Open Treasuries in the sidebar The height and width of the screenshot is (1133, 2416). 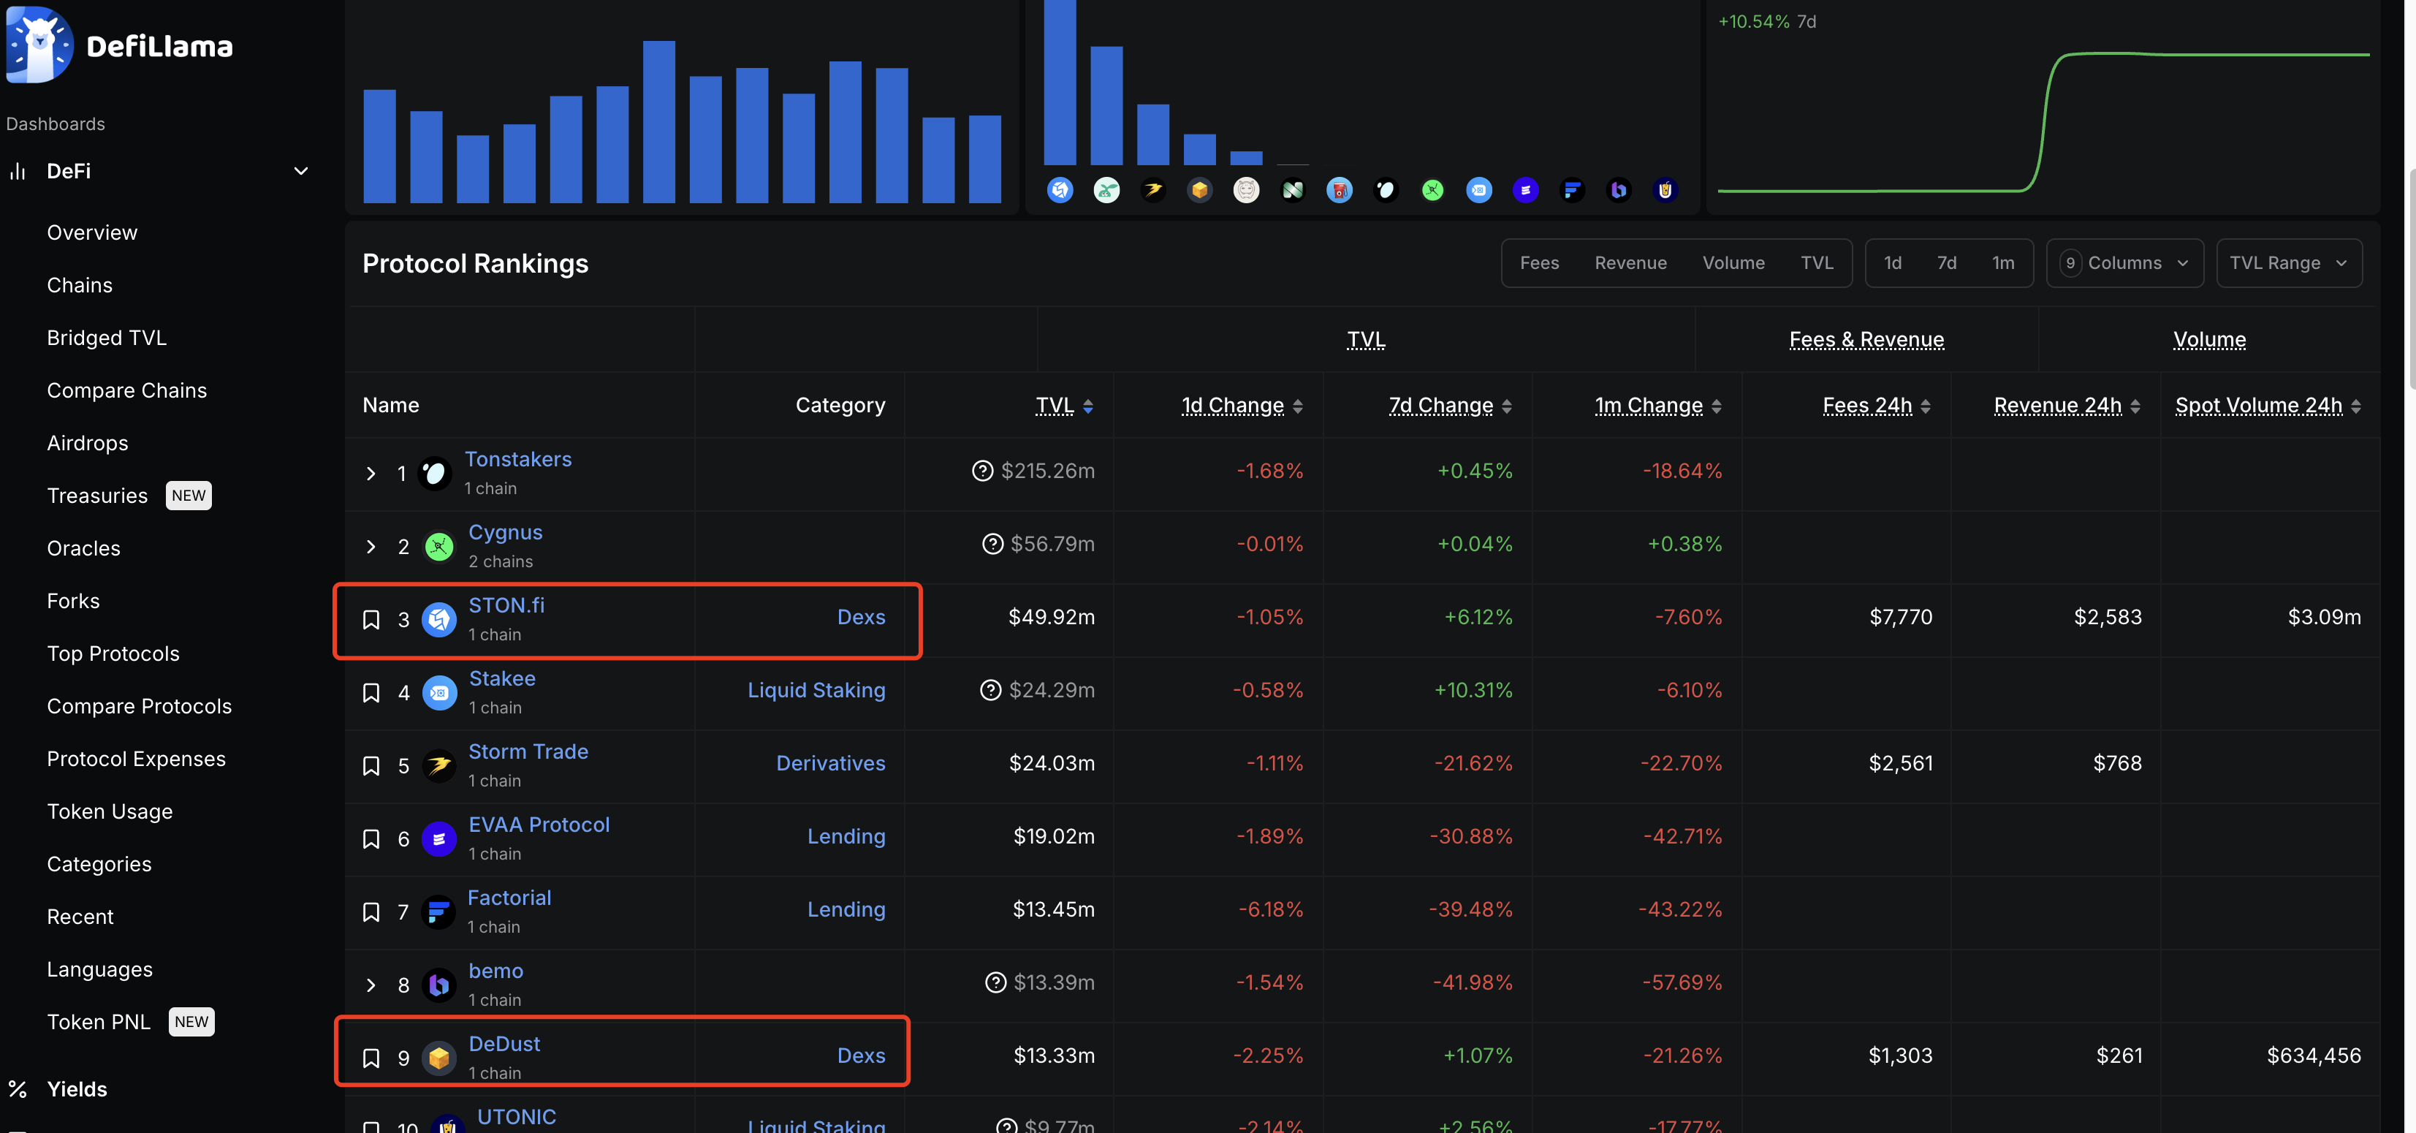point(97,495)
